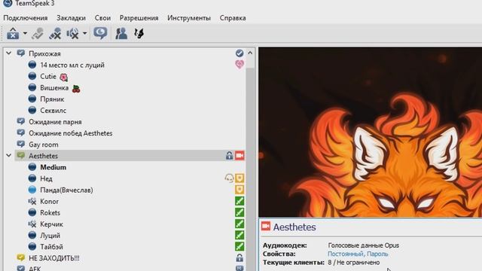This screenshot has width=482, height=271.
Task: Select user Секвилс
Action: pos(53,111)
